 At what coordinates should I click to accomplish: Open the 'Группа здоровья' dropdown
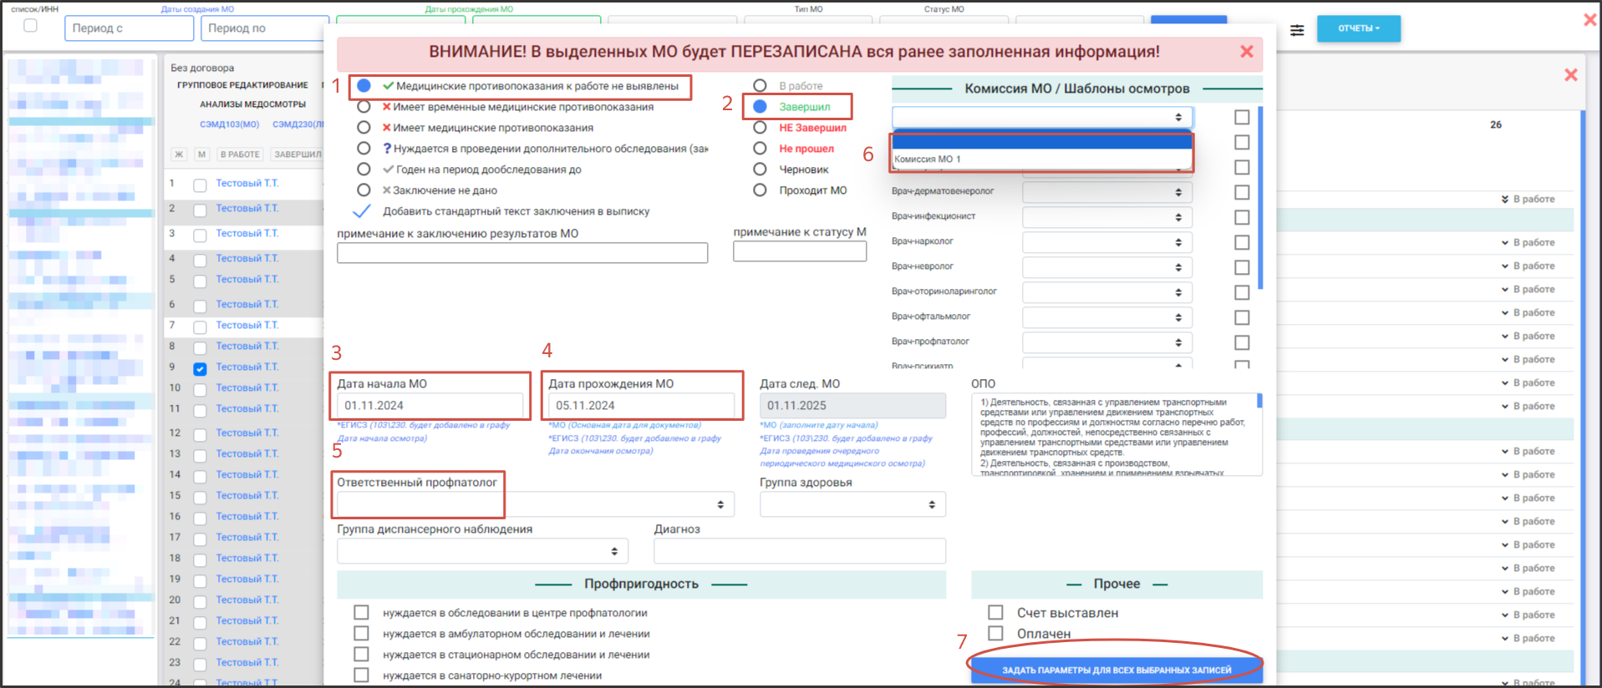click(852, 504)
